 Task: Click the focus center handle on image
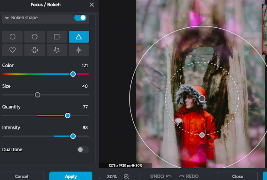point(202,99)
